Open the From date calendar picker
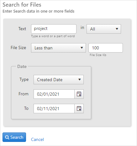 (79, 94)
